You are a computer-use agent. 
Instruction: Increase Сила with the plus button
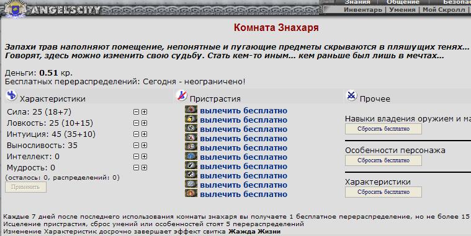pyautogui.click(x=144, y=112)
